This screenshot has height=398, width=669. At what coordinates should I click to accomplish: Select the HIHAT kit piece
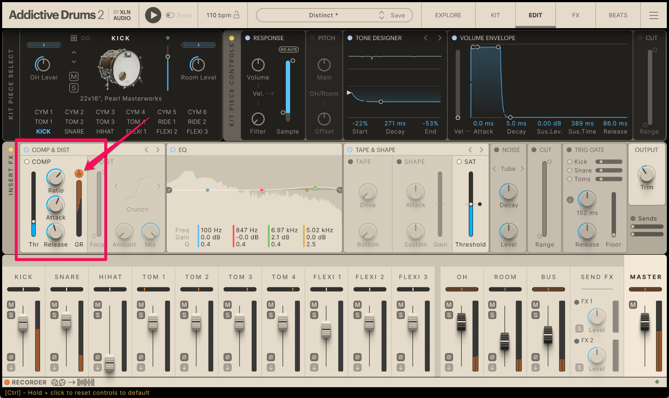[x=105, y=132]
